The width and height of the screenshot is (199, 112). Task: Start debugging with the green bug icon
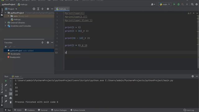click(x=178, y=4)
